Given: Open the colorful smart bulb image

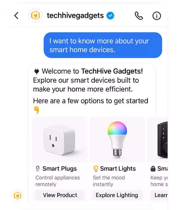Looking at the screenshot, I should tap(117, 140).
